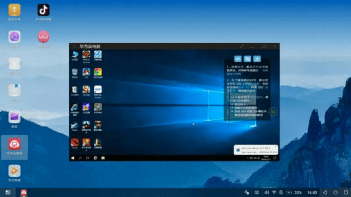Open the blue globe browser icon in top row
351x197 pixels.
(98, 55)
